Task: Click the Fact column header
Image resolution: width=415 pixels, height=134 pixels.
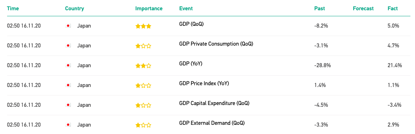Action: (393, 8)
